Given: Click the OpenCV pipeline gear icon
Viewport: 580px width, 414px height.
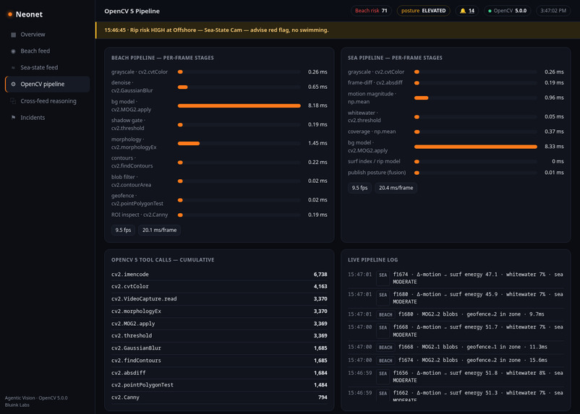Looking at the screenshot, I should click(x=13, y=85).
